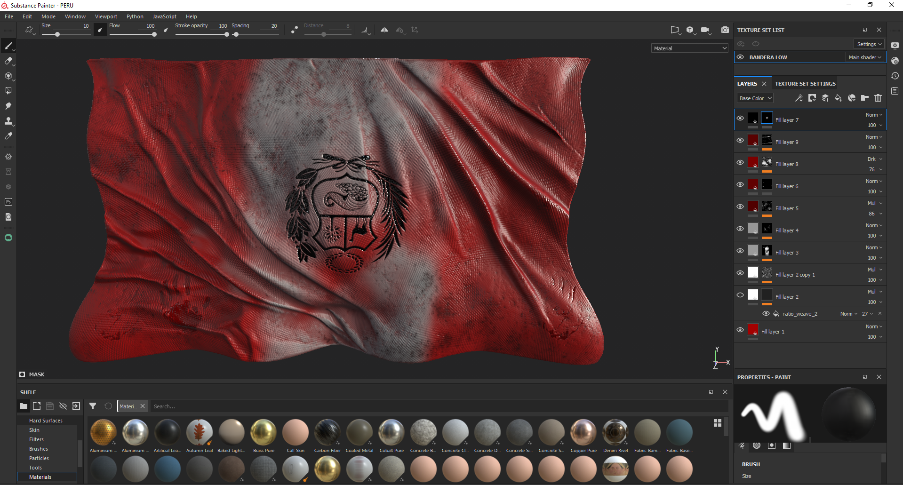
Task: Adjust the brush Size slider
Action: tap(66, 34)
